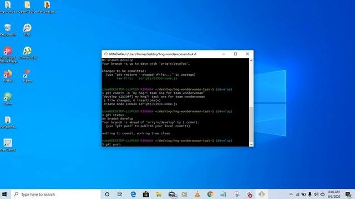Click the 'Changes to be committed:' line
This screenshot has height=199, width=355.
click(x=124, y=71)
